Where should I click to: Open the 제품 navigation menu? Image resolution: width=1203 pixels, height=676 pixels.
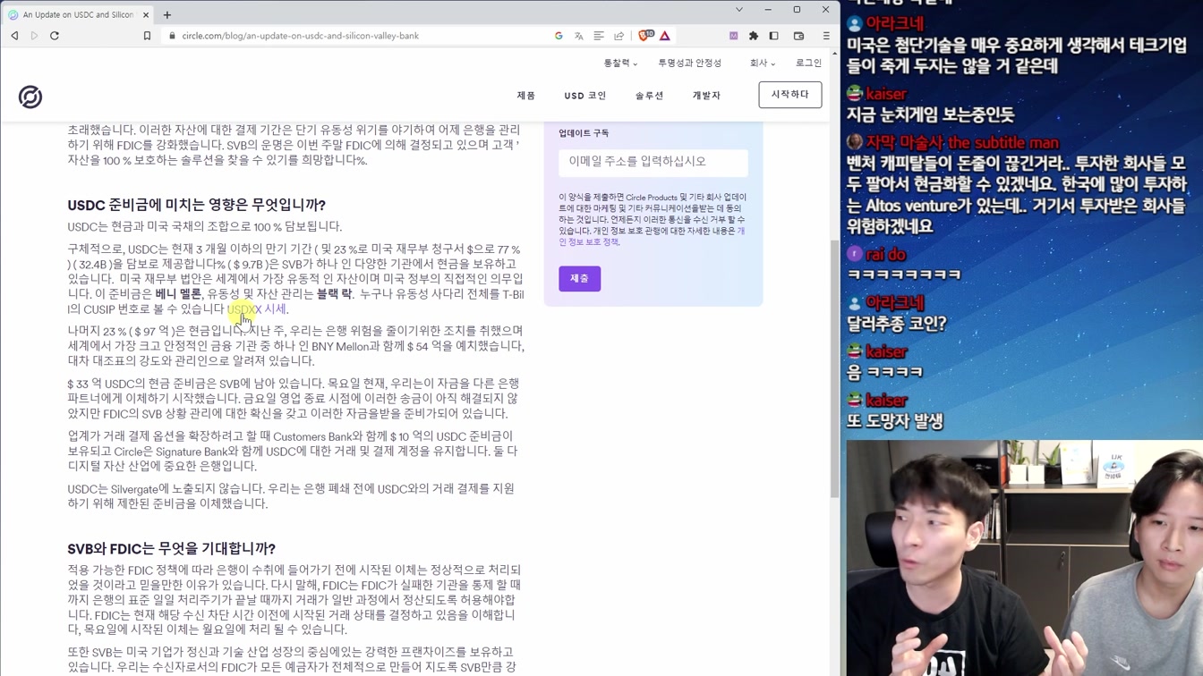pyautogui.click(x=526, y=96)
